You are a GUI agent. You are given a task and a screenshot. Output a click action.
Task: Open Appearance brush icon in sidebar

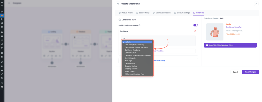coord(2,62)
